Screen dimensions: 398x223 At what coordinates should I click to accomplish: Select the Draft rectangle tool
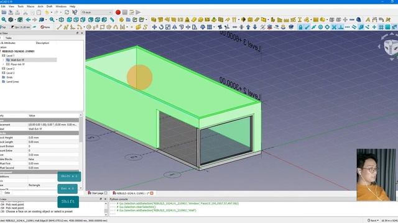point(102,27)
